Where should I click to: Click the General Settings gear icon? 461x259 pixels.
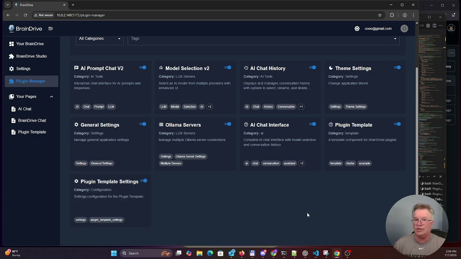pos(76,124)
